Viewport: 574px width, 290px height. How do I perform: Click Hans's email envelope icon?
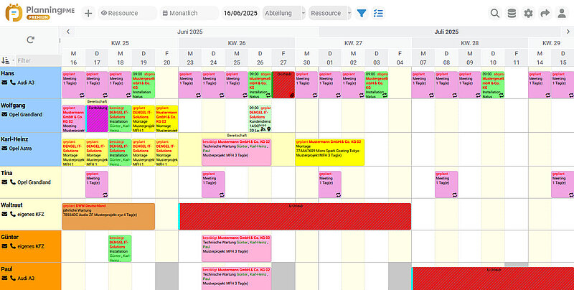(x=4, y=83)
